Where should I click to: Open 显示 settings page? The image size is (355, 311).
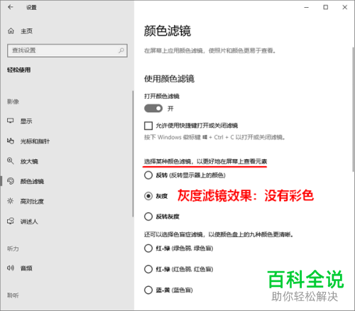[x=26, y=121]
